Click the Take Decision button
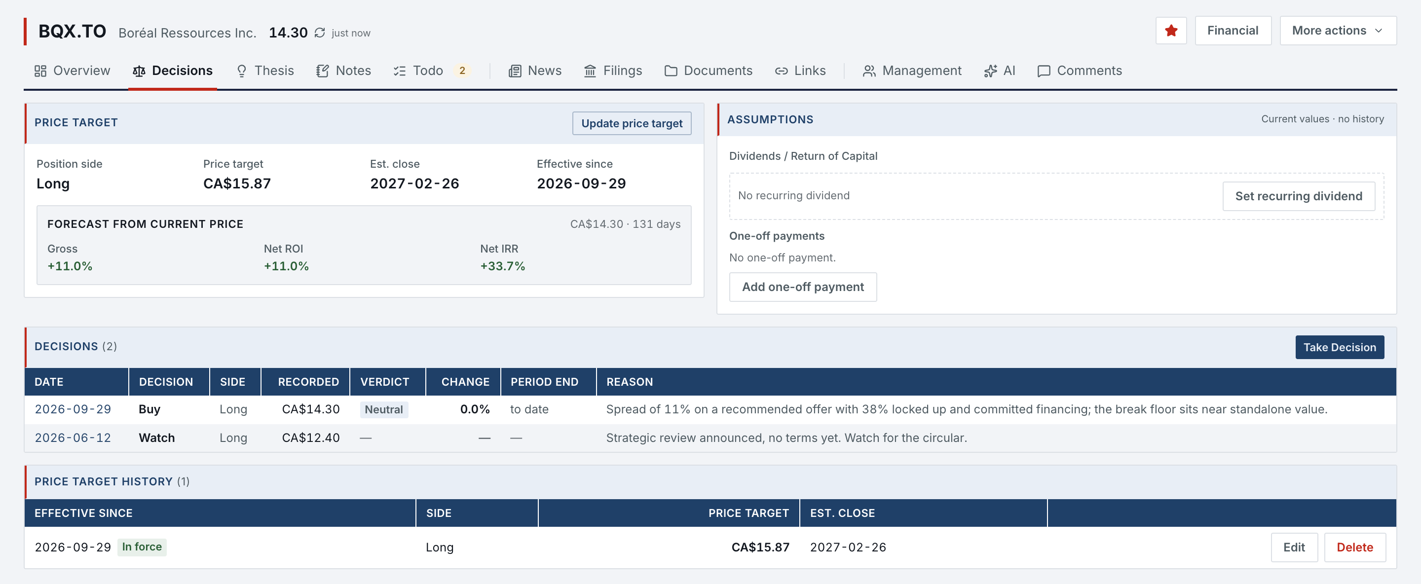 (x=1340, y=347)
